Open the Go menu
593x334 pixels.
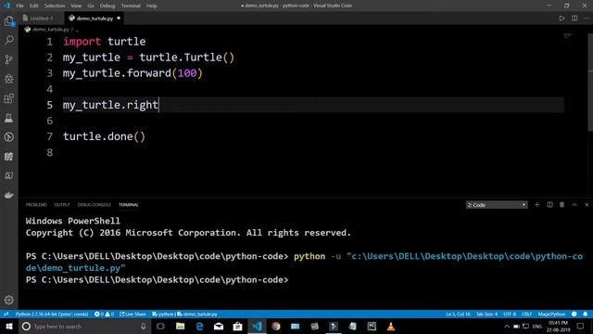(x=91, y=6)
